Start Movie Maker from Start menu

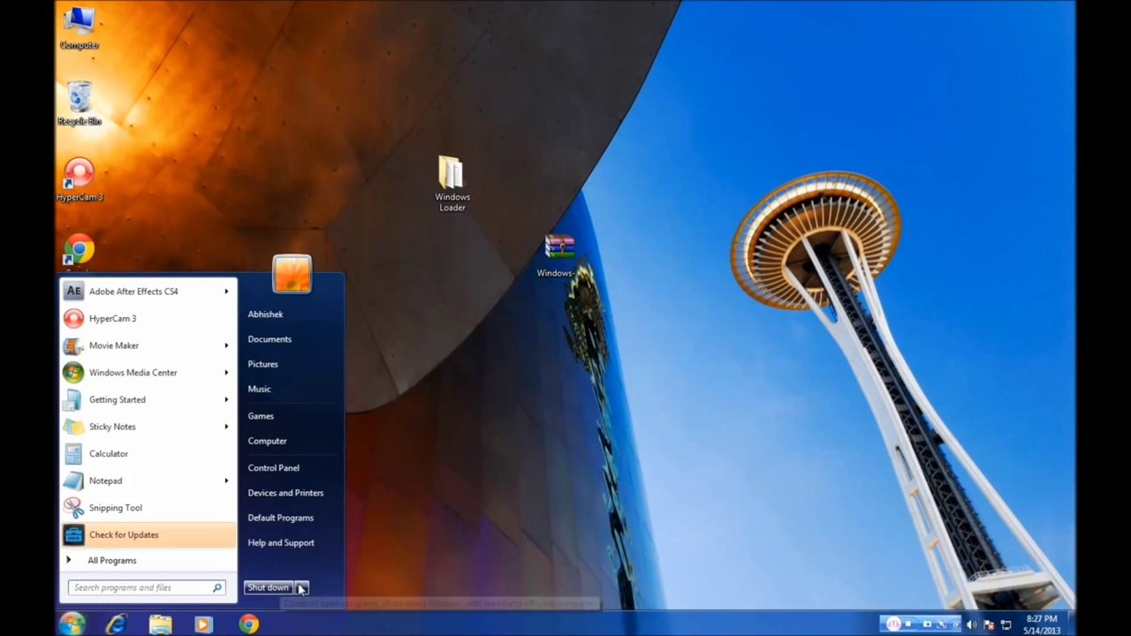(x=148, y=345)
